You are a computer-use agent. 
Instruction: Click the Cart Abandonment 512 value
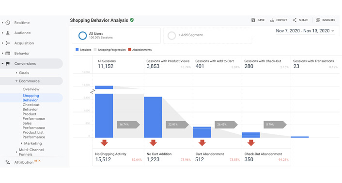point(200,159)
